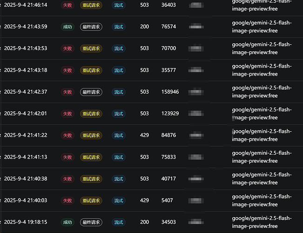This screenshot has width=303, height=233.
Task: Select 重试请求 tag in the 21:41:13 row
Action: click(x=91, y=157)
